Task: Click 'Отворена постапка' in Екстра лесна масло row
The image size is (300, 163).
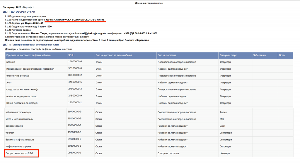Action: pyautogui.click(x=168, y=153)
